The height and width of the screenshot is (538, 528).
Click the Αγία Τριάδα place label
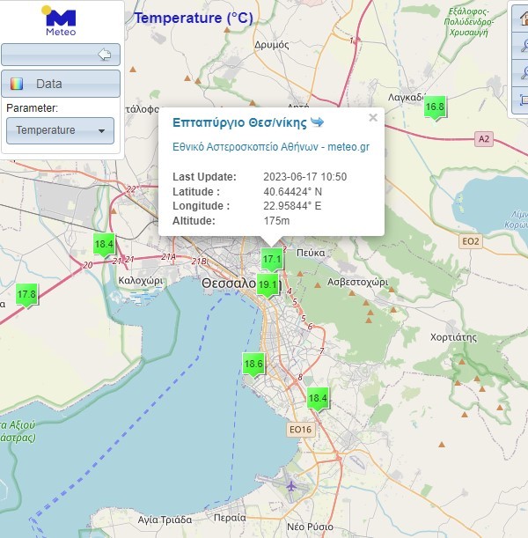click(x=165, y=520)
